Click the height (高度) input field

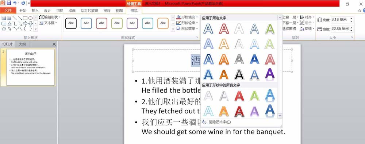(340, 20)
